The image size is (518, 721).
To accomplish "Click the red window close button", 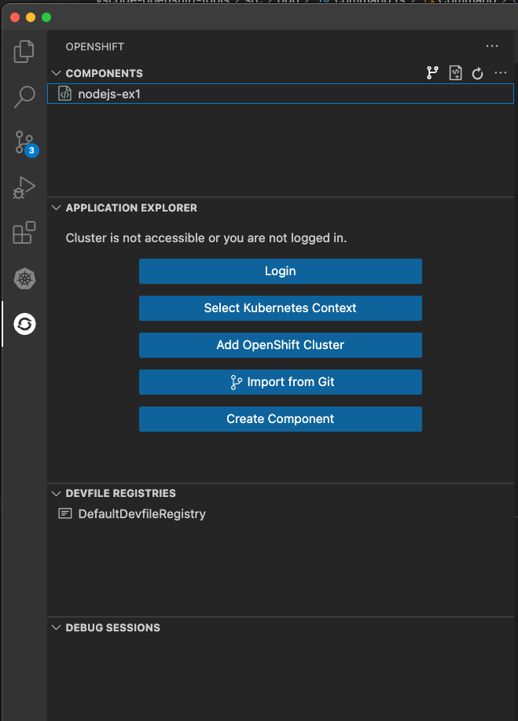I will click(15, 17).
